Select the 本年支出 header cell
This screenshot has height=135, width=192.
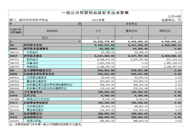point(131,24)
